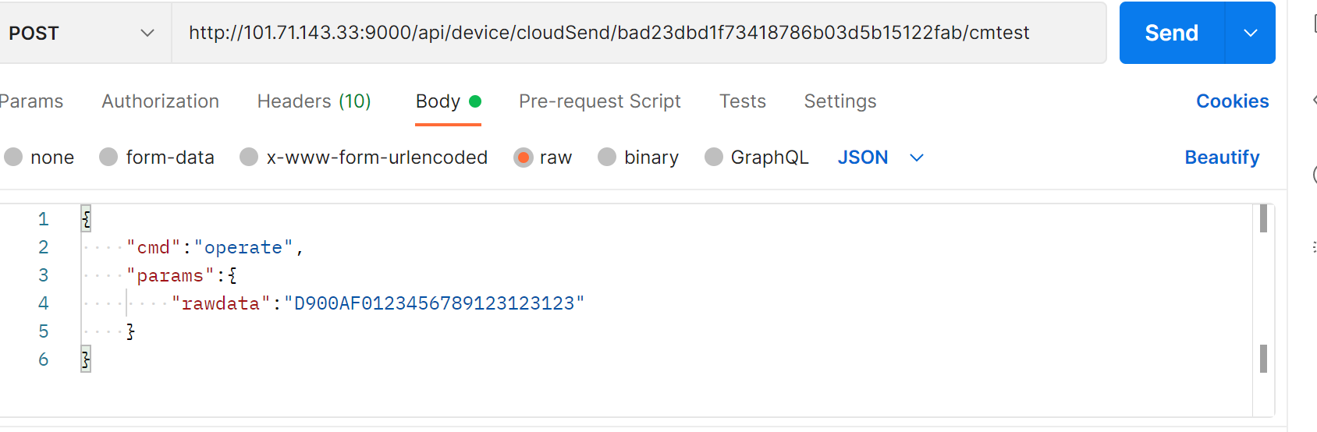Select the raw body option
The height and width of the screenshot is (432, 1317).
(x=524, y=158)
